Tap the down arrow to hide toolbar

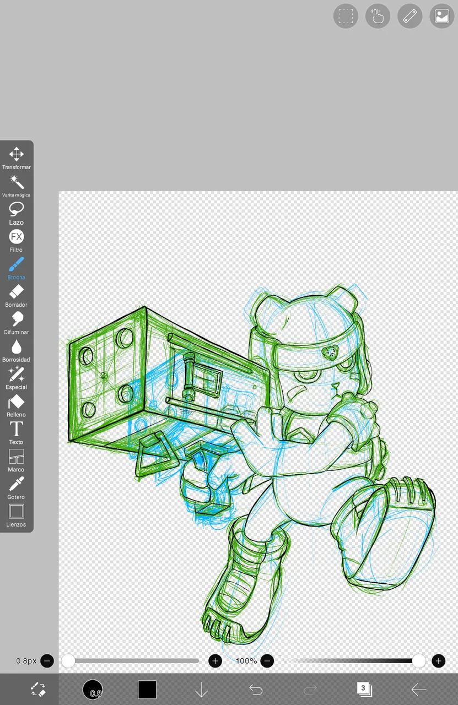201,689
